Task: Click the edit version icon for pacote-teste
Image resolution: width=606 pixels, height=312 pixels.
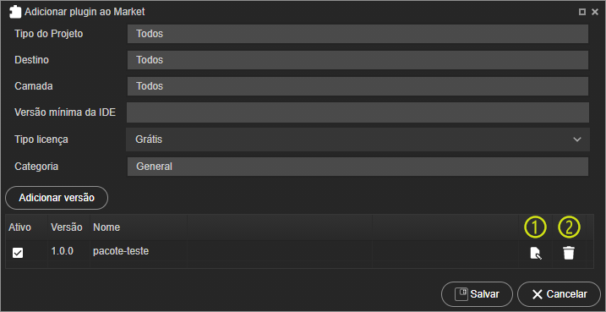Action: pos(535,253)
